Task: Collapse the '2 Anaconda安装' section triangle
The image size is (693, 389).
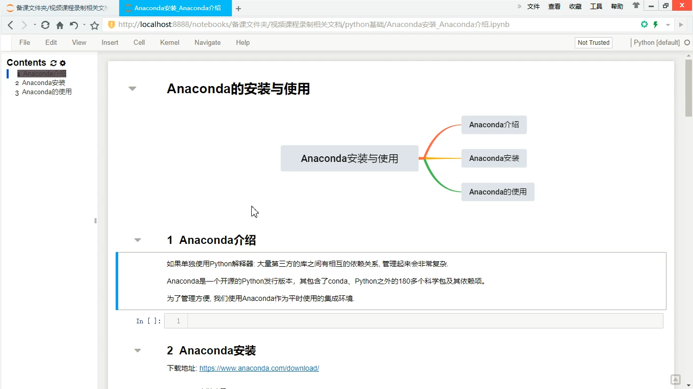Action: point(138,350)
